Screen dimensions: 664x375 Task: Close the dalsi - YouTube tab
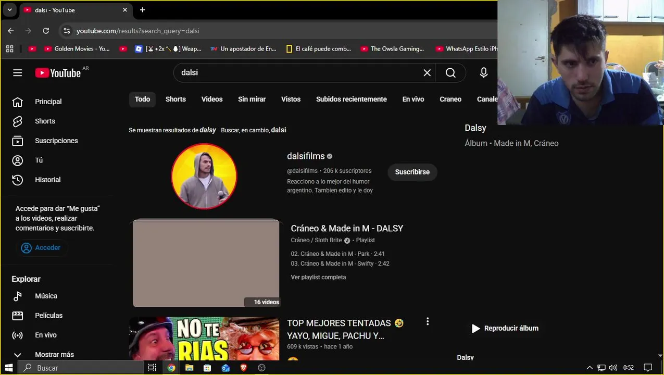pos(125,10)
